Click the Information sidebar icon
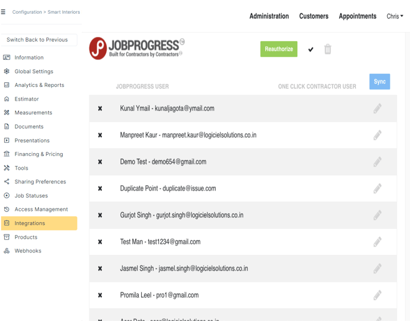This screenshot has height=321, width=410. coord(7,57)
